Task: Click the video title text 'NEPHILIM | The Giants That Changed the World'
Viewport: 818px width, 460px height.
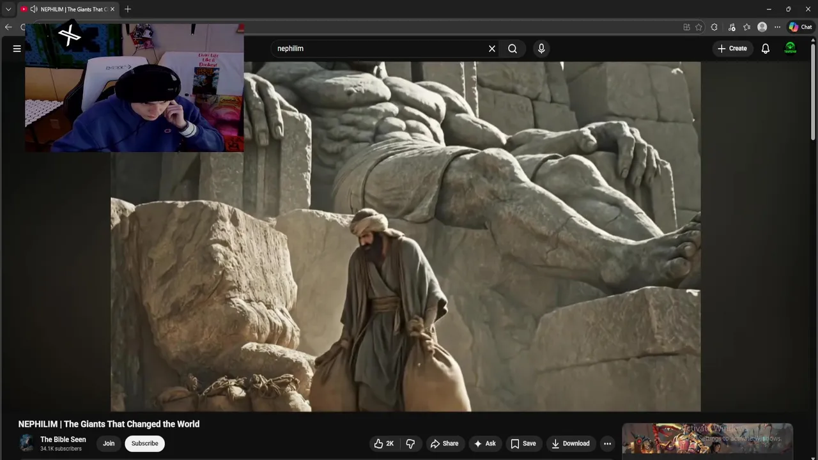Action: (x=109, y=424)
